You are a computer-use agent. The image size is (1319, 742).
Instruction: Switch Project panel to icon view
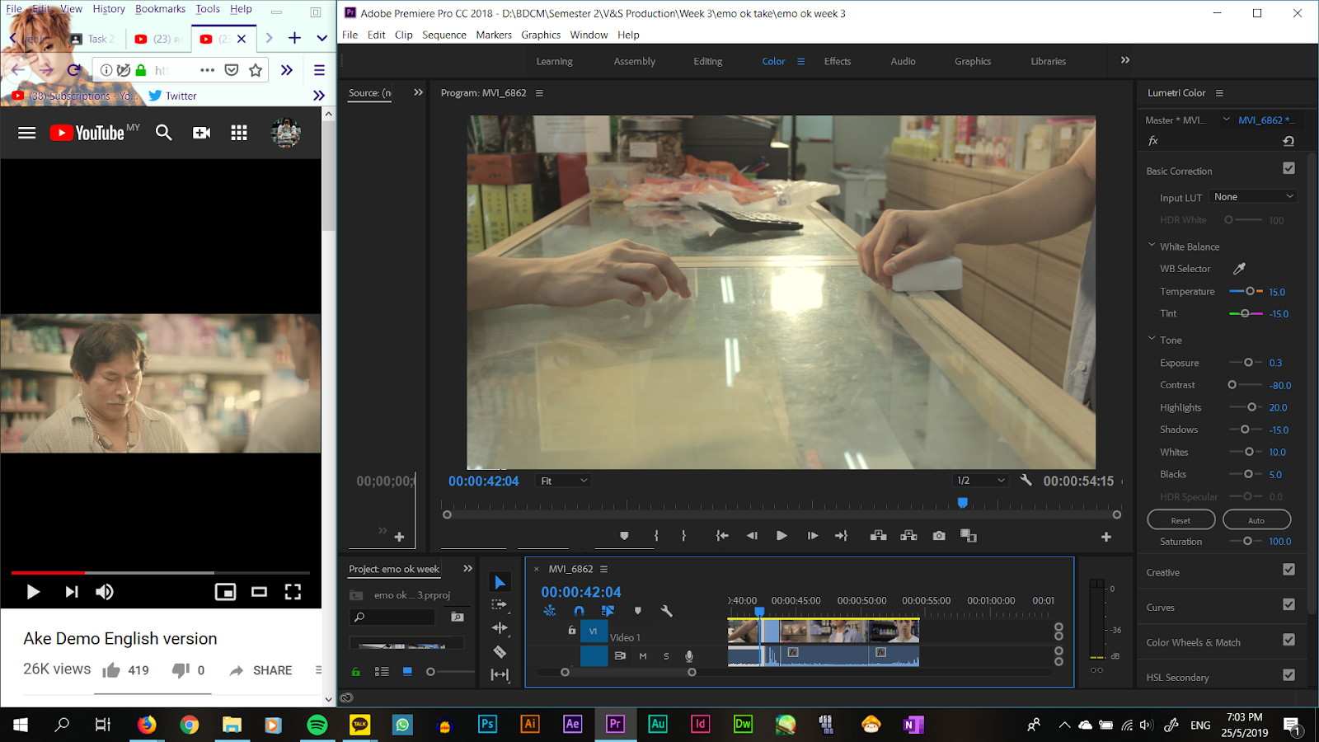coord(407,672)
